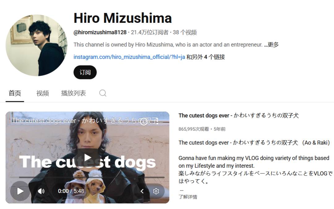Open the instagram.com/hiro_mizushima_official link
Viewport: 334px width, 209px height.
click(129, 57)
